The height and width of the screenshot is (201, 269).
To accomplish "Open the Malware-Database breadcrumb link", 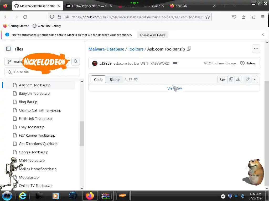I will tap(106, 49).
